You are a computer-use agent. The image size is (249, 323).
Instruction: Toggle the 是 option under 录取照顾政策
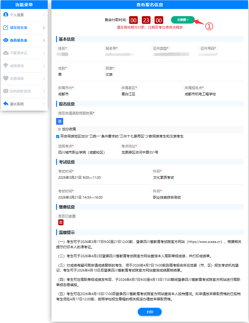pos(59,121)
